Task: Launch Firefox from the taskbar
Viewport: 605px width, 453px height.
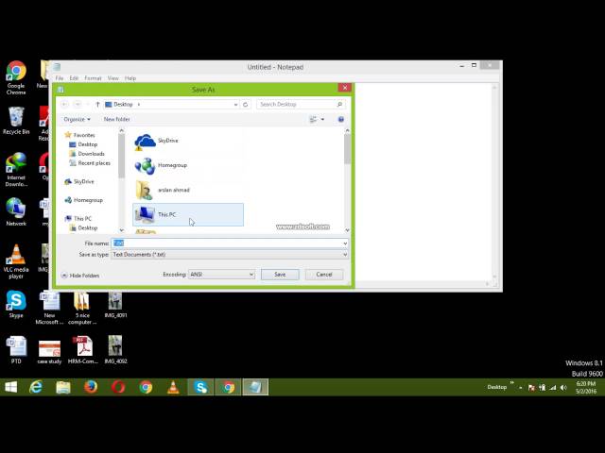Action: [91, 387]
